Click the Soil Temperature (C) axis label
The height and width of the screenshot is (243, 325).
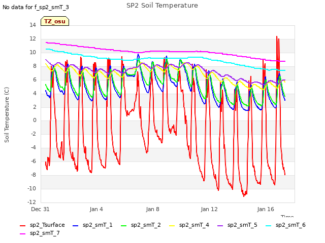click(7, 115)
